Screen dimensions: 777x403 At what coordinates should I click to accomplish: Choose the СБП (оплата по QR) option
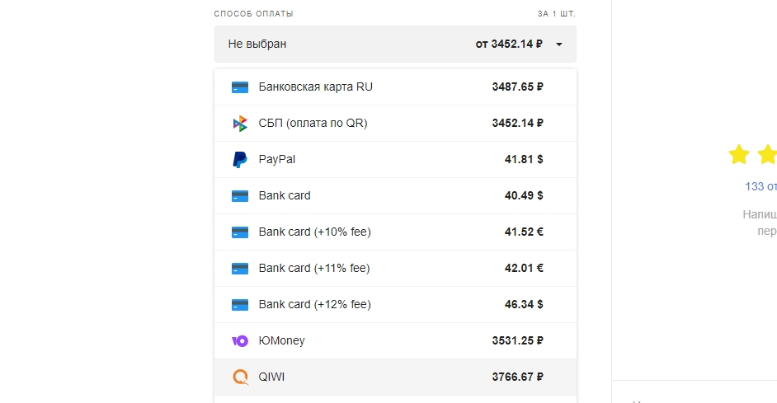(313, 124)
